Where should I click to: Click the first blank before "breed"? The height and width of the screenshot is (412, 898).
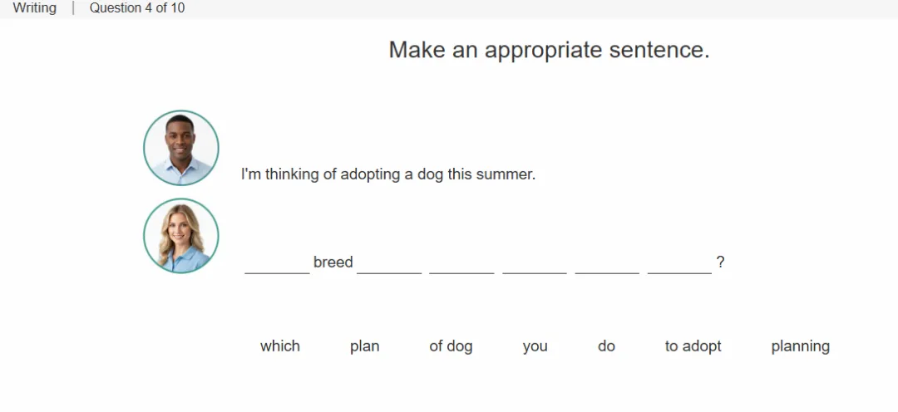(277, 264)
